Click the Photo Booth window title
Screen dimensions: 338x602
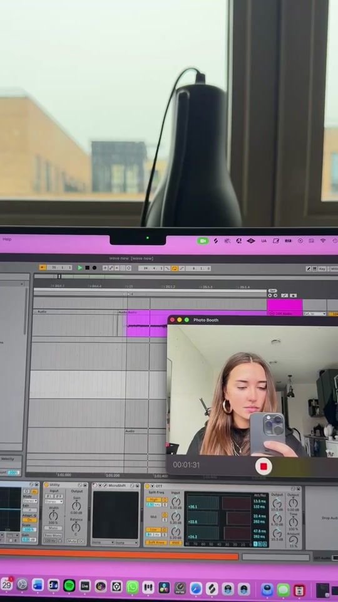point(206,320)
